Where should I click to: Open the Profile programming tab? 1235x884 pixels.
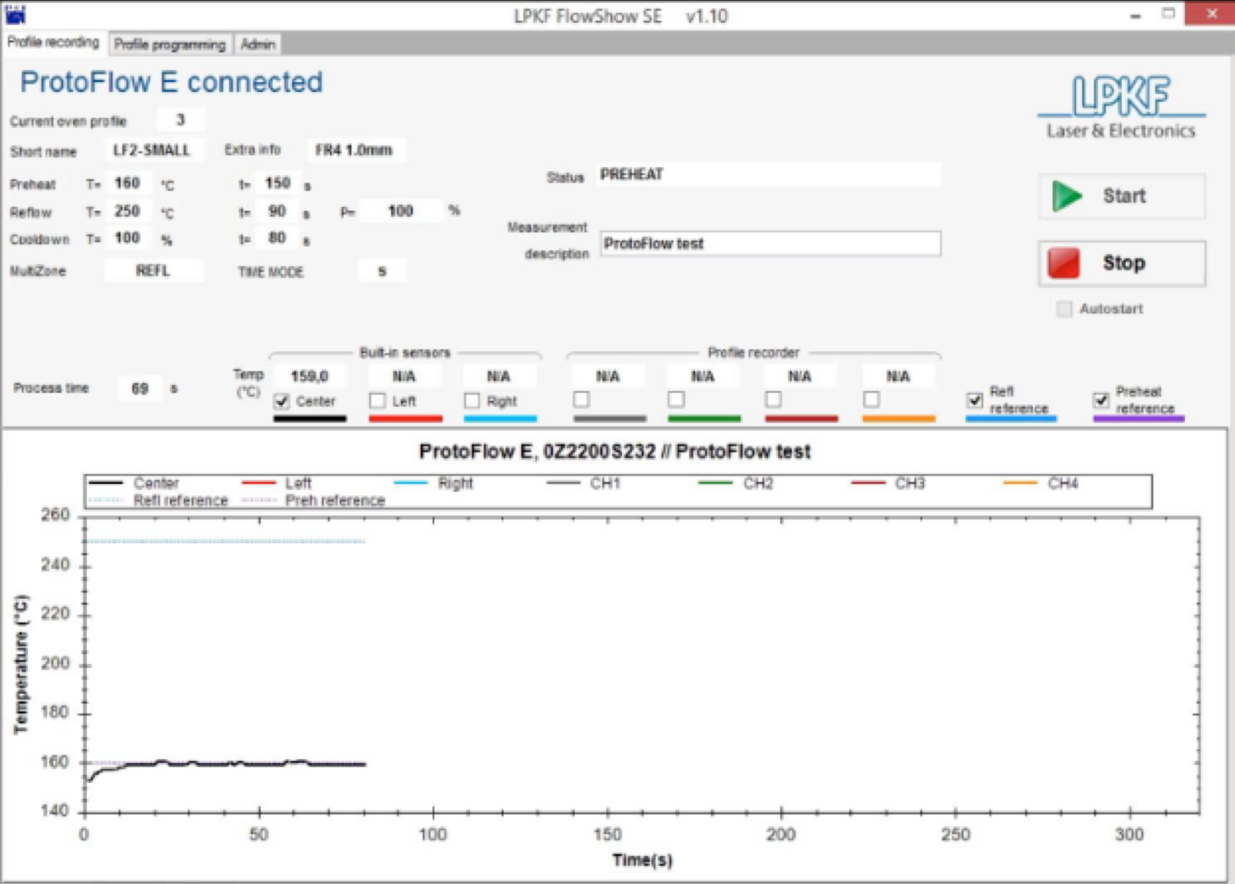click(x=170, y=44)
